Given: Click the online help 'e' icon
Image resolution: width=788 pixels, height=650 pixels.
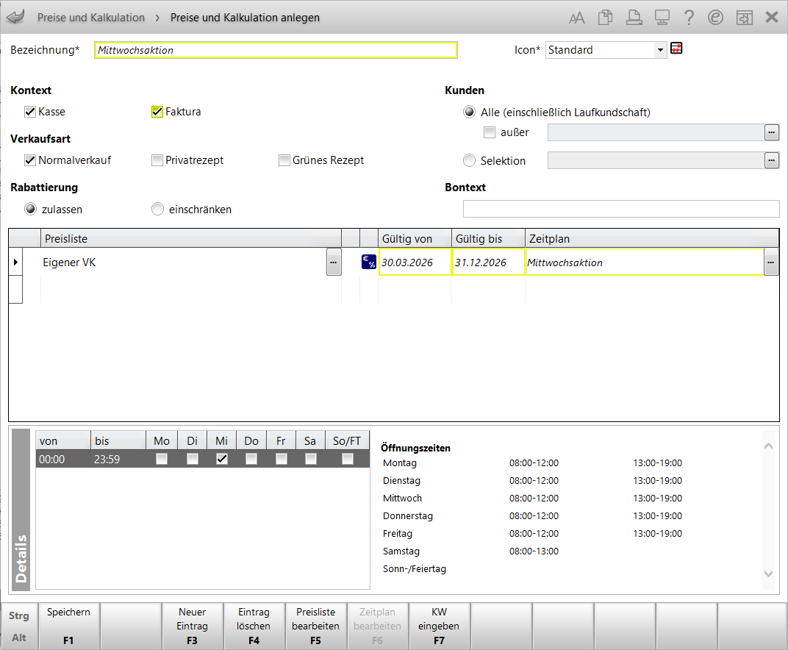Looking at the screenshot, I should coord(715,18).
